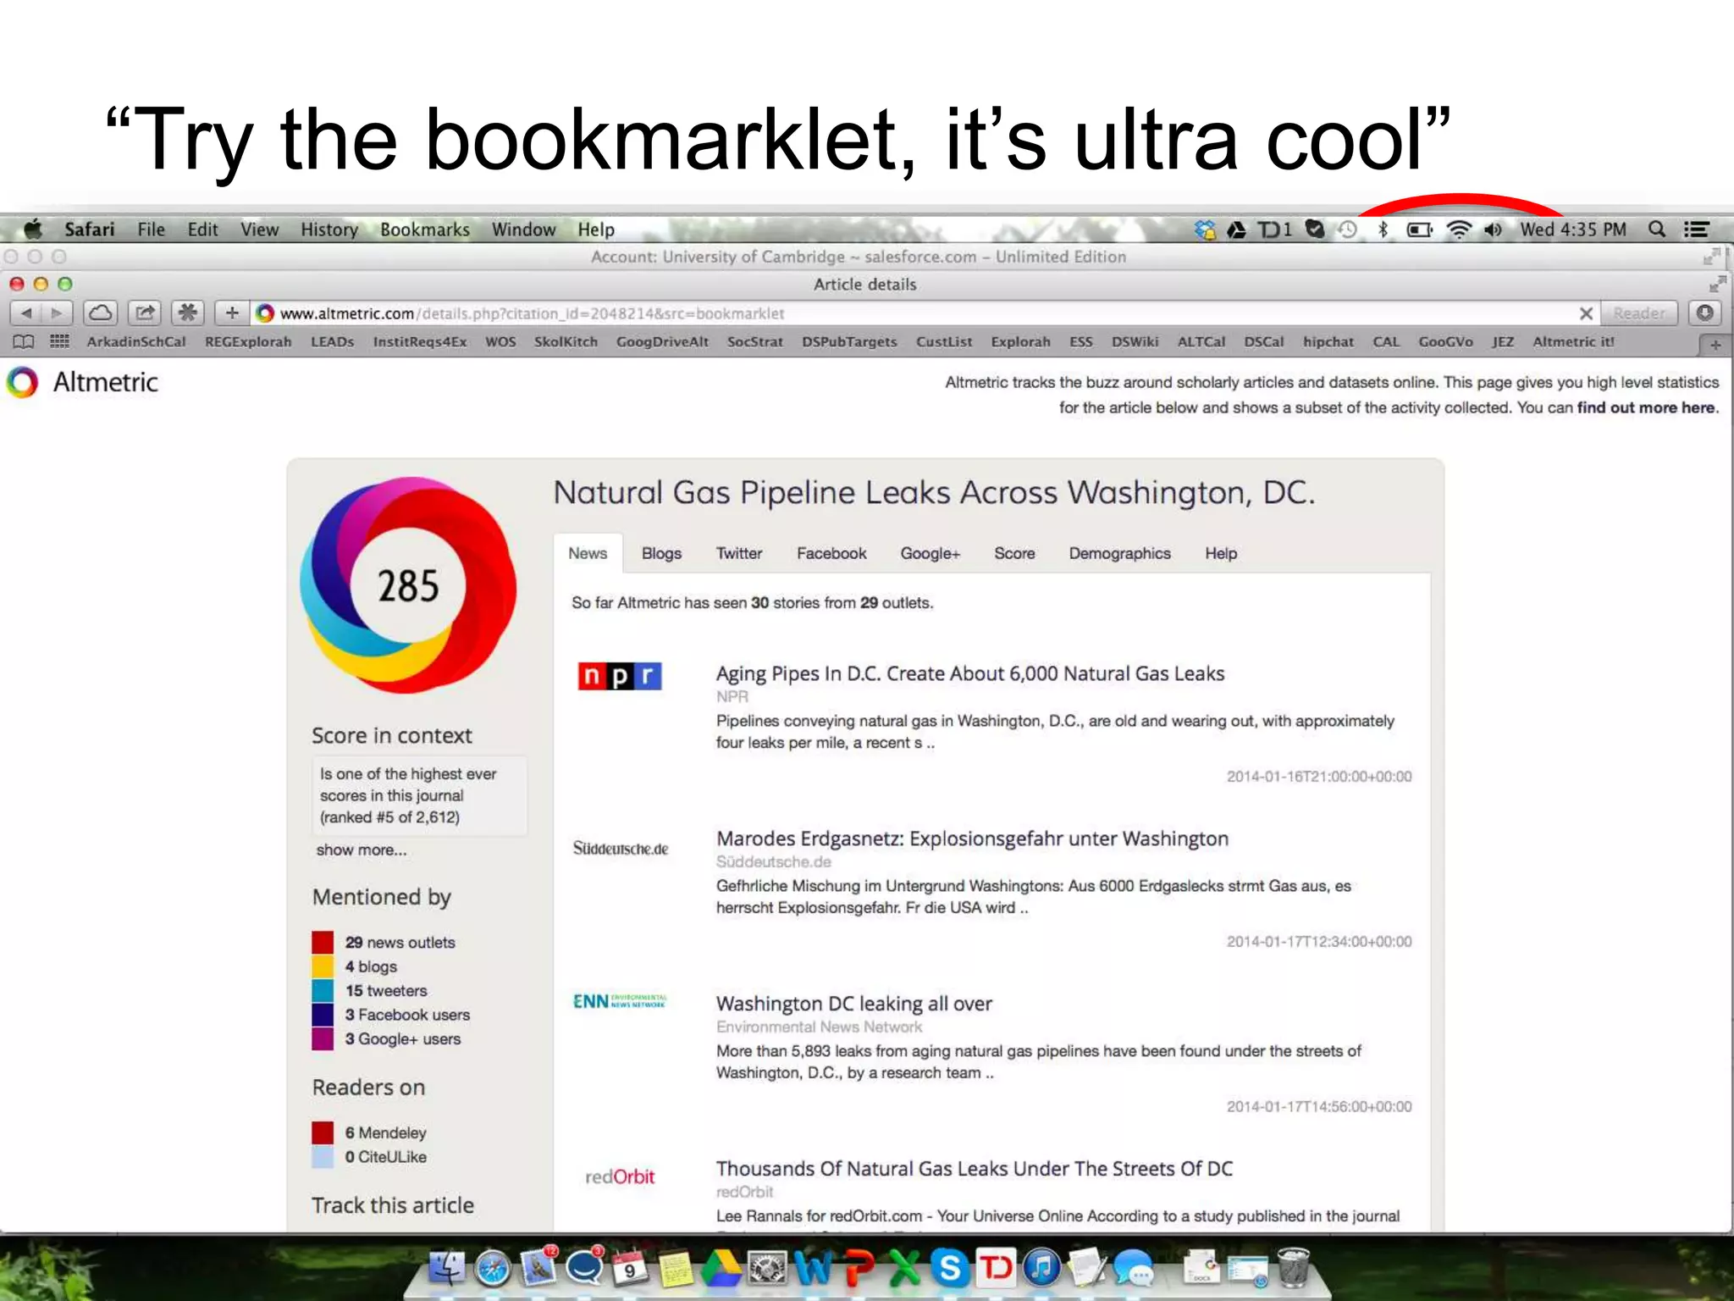
Task: Expand 'show more...' under Score in context
Action: 362,850
